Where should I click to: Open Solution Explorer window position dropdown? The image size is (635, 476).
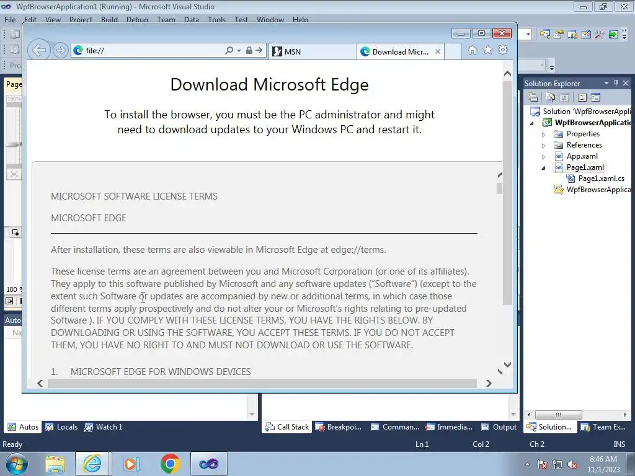point(606,83)
